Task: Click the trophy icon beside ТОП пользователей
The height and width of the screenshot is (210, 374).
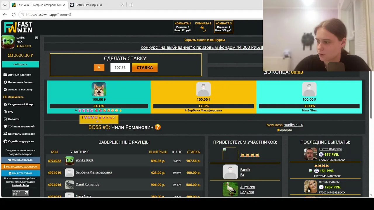Action: point(5,127)
